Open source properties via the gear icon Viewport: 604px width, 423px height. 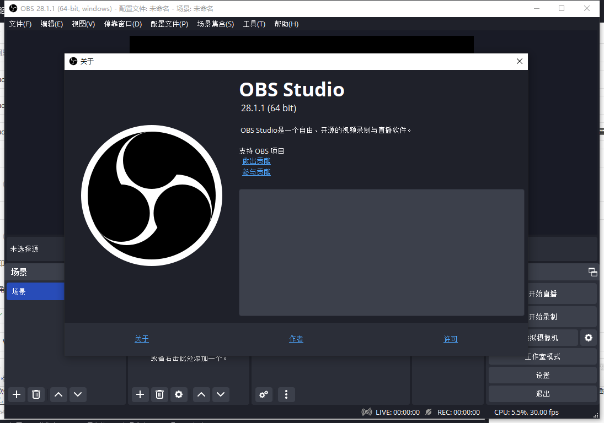[x=179, y=394]
